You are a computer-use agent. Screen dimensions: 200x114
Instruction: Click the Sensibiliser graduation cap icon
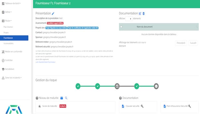tap(3, 69)
